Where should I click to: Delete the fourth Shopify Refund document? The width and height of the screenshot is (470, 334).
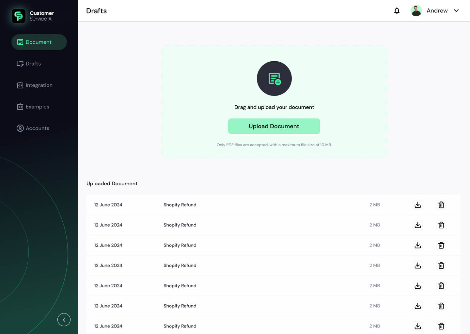[441, 266]
